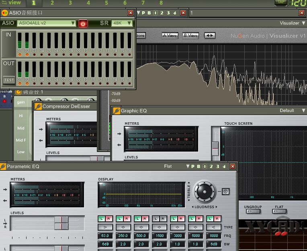Click the peak type button for 250.0 band
Screen dimensions: 307x251
point(123,227)
